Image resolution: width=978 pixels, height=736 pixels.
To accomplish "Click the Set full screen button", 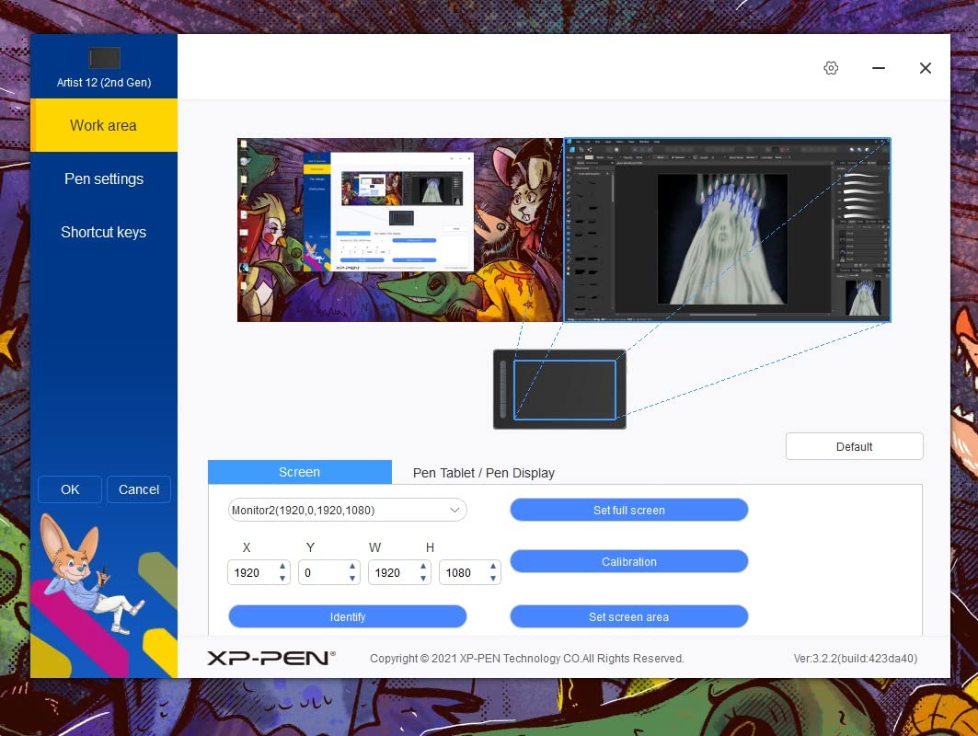I will (x=628, y=510).
